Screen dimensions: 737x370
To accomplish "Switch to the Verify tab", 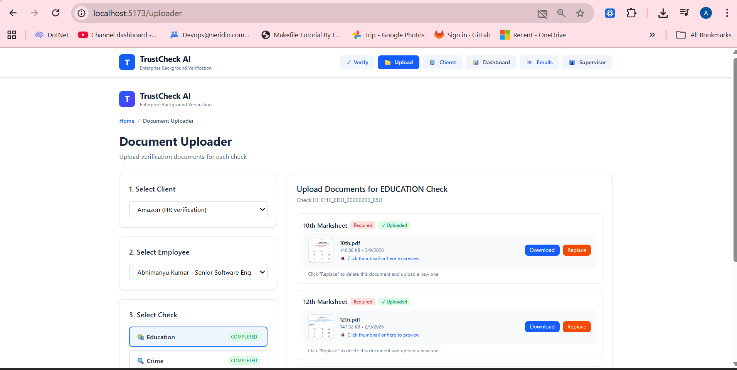I will click(357, 62).
